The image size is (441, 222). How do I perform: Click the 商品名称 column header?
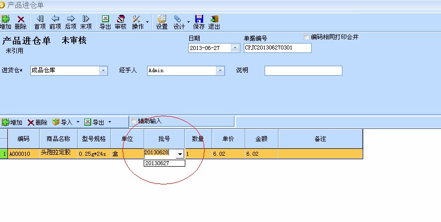pos(58,138)
